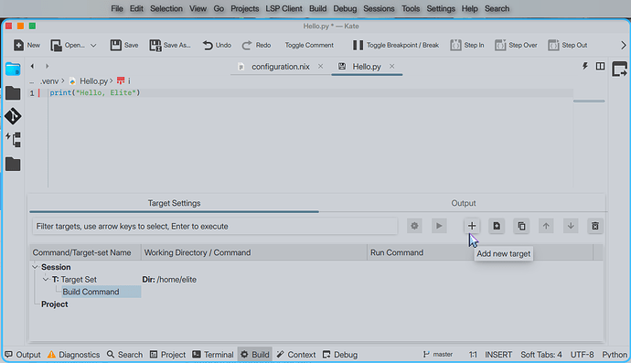
Task: Click the Save As button
Action: (x=170, y=45)
